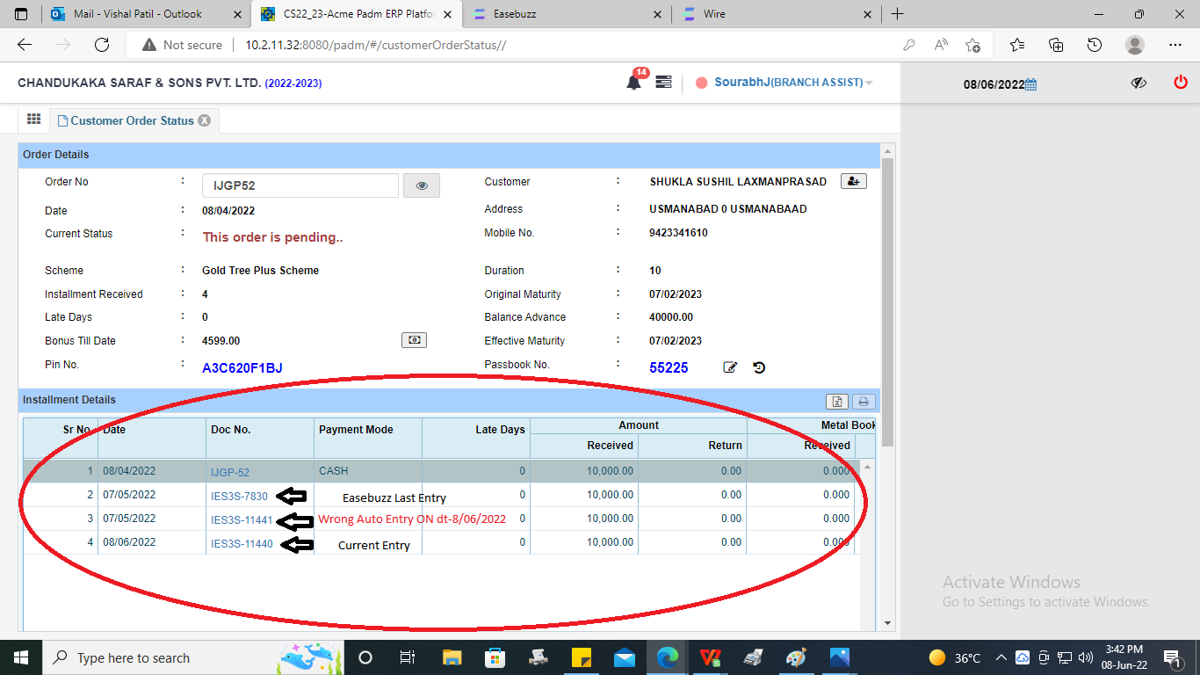Open the browser favorites list

pos(1017,45)
